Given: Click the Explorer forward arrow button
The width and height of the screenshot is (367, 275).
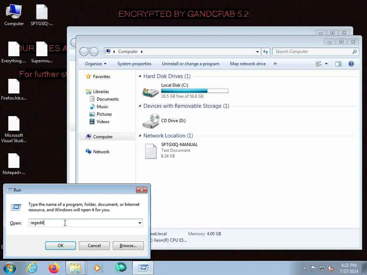Looking at the screenshot, I should [94, 52].
